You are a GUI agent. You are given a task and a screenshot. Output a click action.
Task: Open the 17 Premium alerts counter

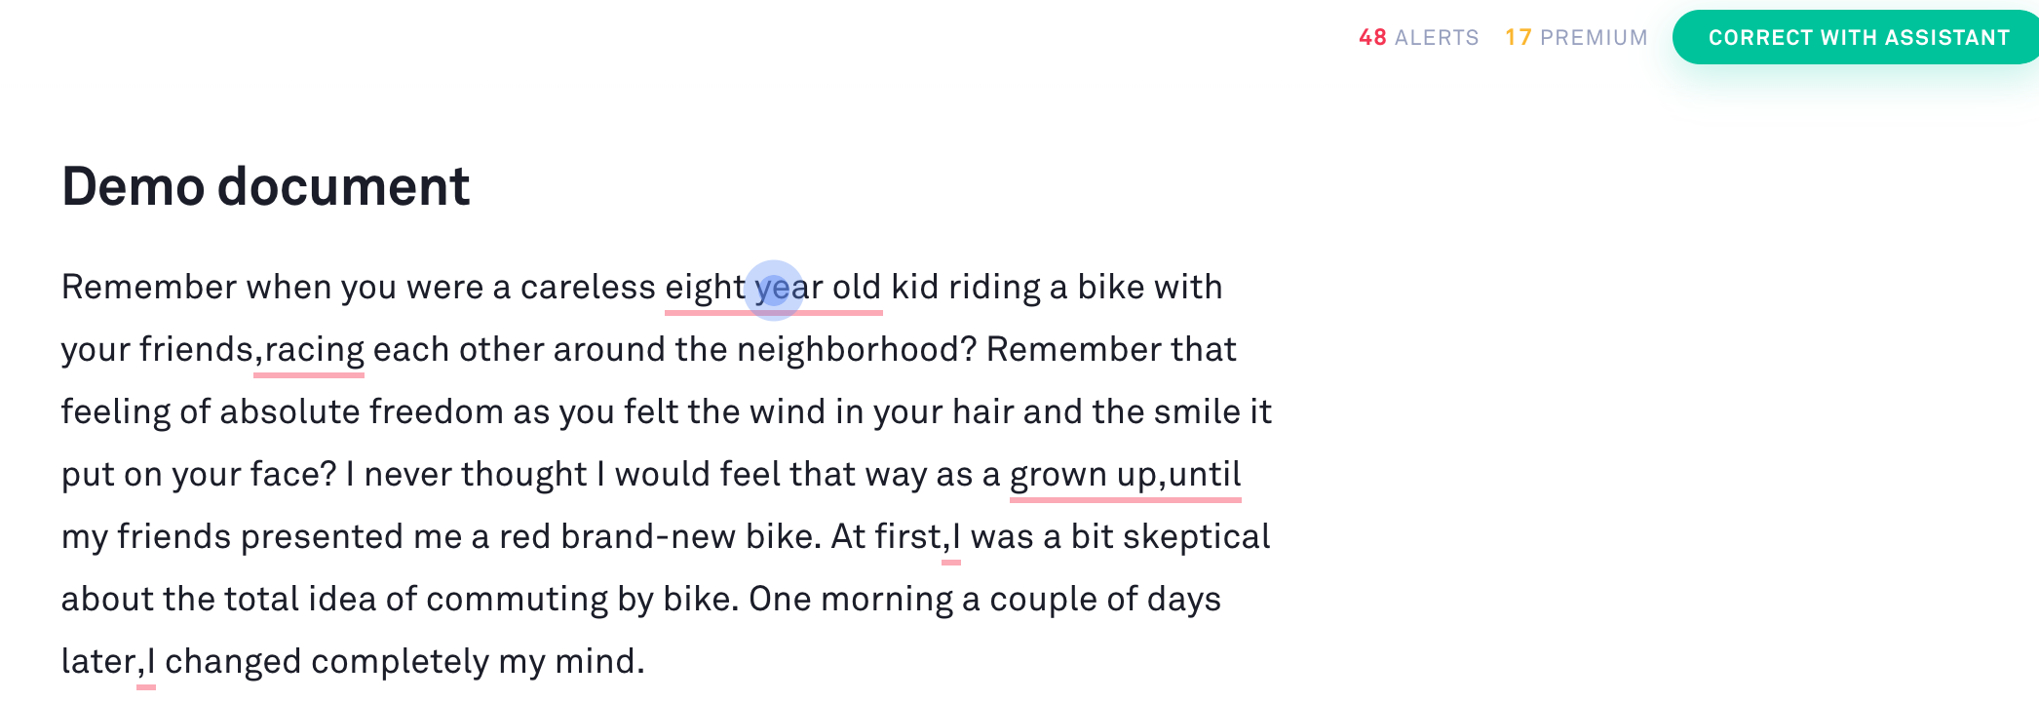pyautogui.click(x=1575, y=38)
